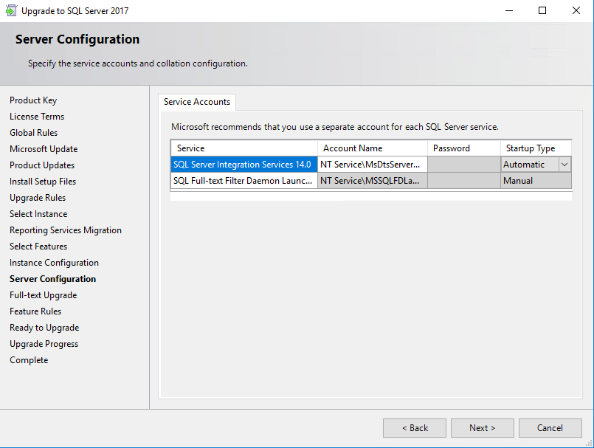Go to the Upgrade Rules step

pos(38,198)
